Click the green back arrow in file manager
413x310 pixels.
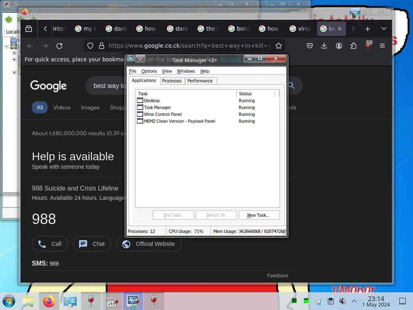coord(8,19)
